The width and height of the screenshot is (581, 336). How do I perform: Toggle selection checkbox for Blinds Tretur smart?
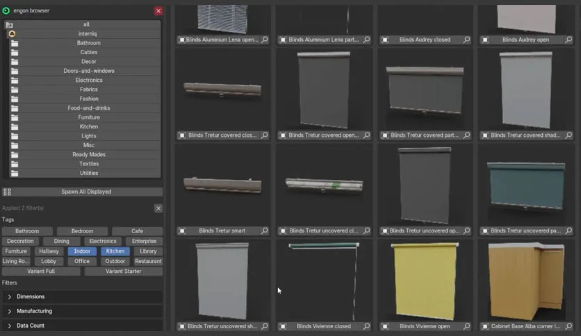pyautogui.click(x=182, y=230)
